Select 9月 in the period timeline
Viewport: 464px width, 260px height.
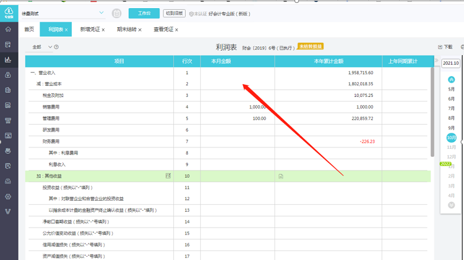click(451, 128)
